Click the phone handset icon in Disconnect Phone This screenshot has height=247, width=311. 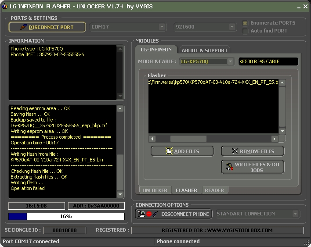pos(155,214)
